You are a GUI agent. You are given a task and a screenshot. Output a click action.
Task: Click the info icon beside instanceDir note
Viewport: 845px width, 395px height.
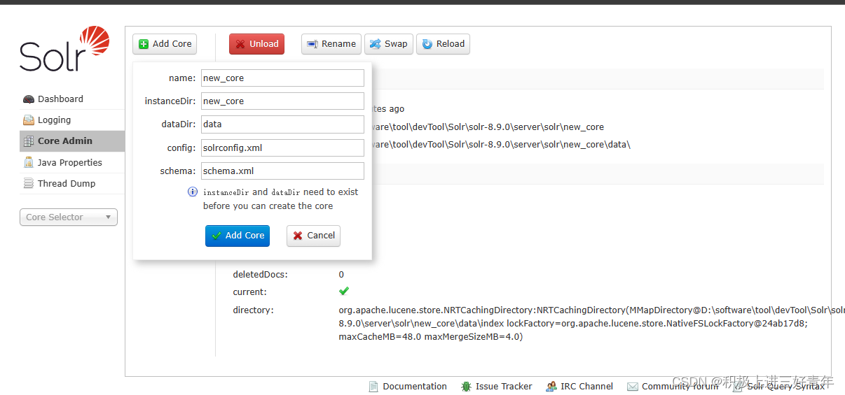coord(192,192)
